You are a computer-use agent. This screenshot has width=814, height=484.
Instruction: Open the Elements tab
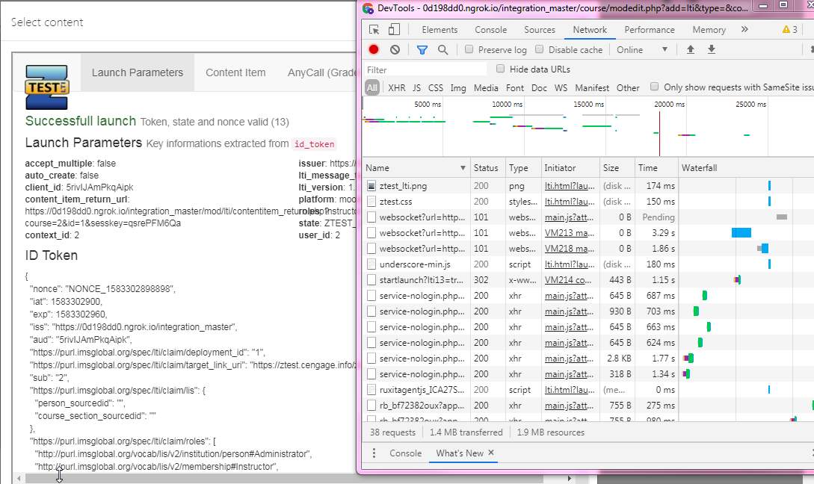pos(440,30)
